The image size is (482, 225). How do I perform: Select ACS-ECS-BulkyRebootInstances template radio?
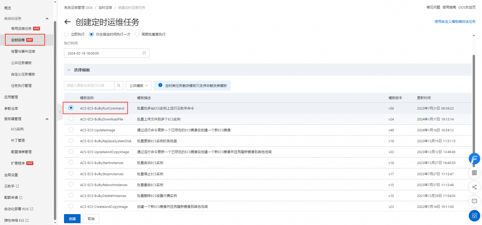click(71, 184)
